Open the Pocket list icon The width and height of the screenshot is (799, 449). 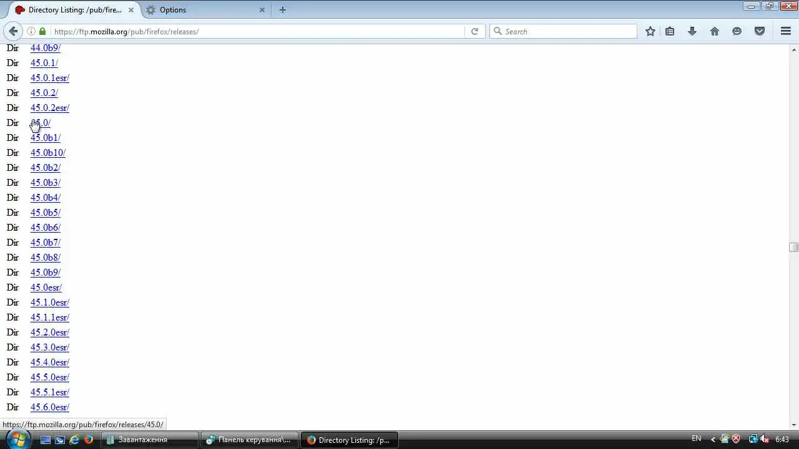(x=760, y=31)
